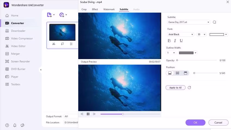Switch to the Crop tab
Screen dimensions: 231x130
click(x=84, y=9)
